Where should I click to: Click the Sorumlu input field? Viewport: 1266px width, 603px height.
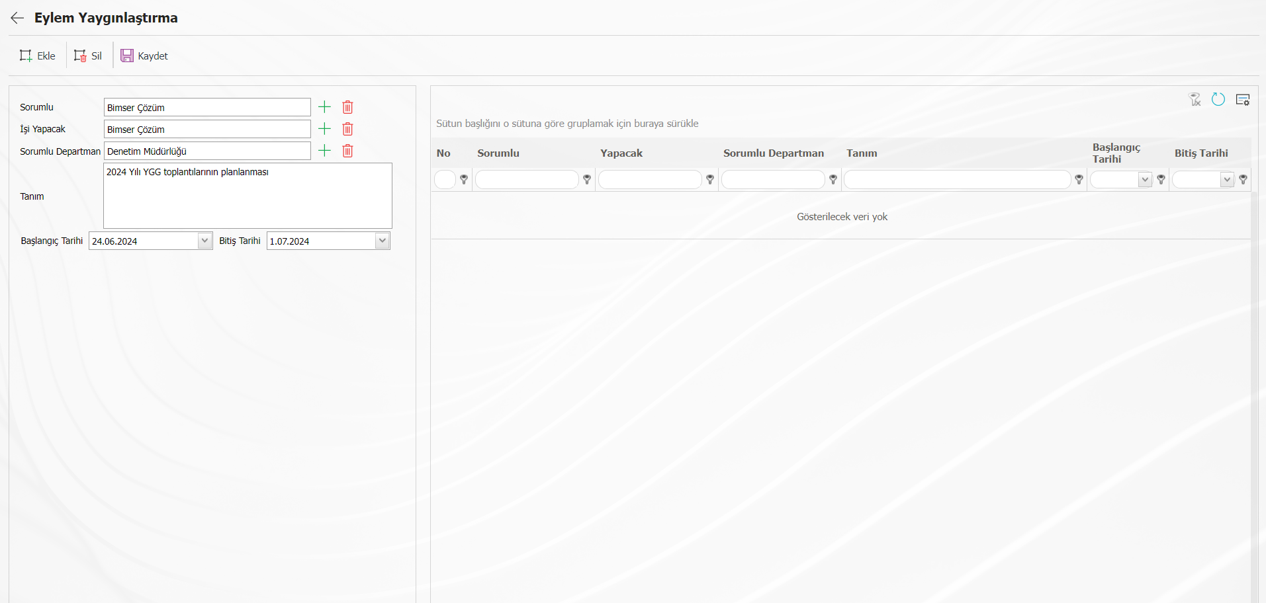[x=207, y=107]
